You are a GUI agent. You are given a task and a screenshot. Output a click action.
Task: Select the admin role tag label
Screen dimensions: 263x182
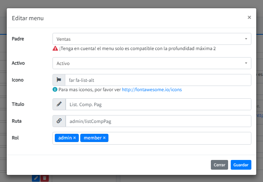pos(65,138)
